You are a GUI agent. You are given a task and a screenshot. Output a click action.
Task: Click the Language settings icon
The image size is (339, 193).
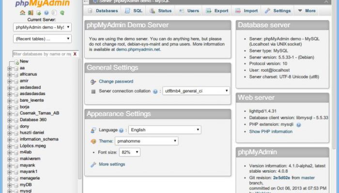pos(93,130)
